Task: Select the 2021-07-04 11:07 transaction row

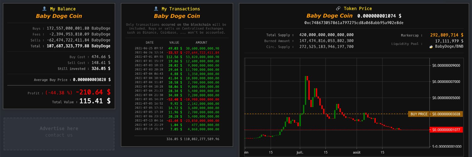Action: pos(177,82)
